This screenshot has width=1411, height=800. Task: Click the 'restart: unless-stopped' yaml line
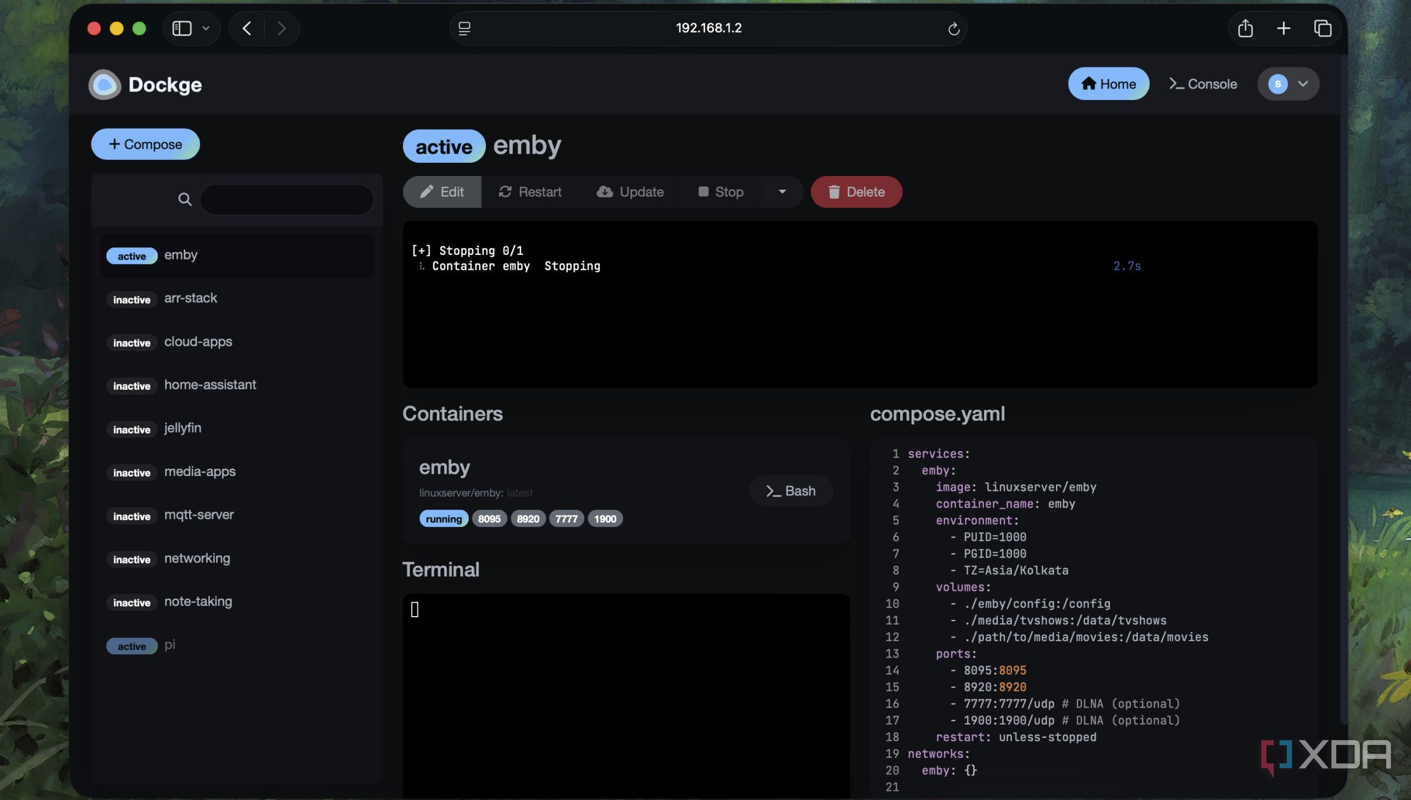[x=1016, y=737]
